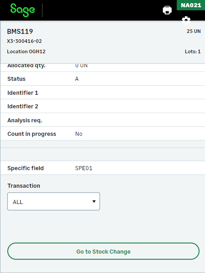Click the ALL transaction value
The height and width of the screenshot is (273, 205).
[x=18, y=202]
